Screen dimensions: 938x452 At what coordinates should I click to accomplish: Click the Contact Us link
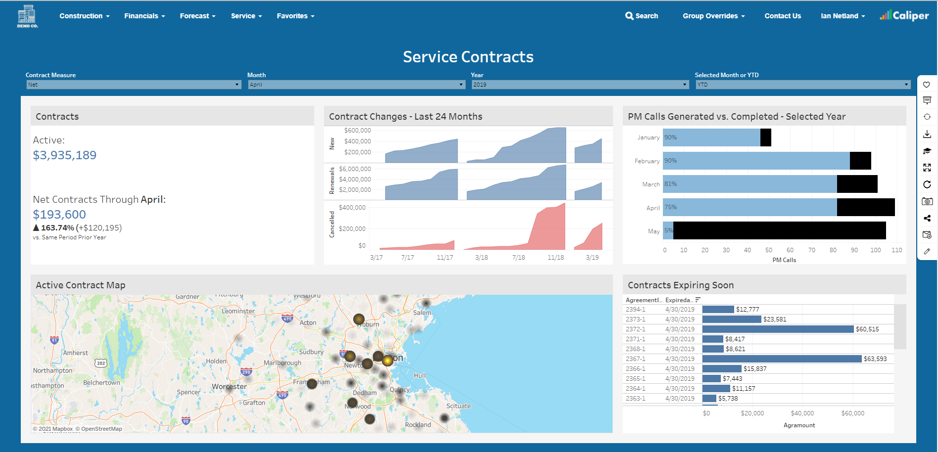click(782, 15)
